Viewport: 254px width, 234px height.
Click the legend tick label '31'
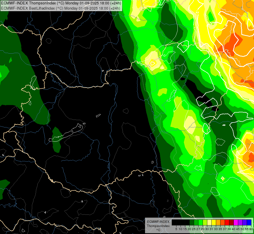(211, 229)
